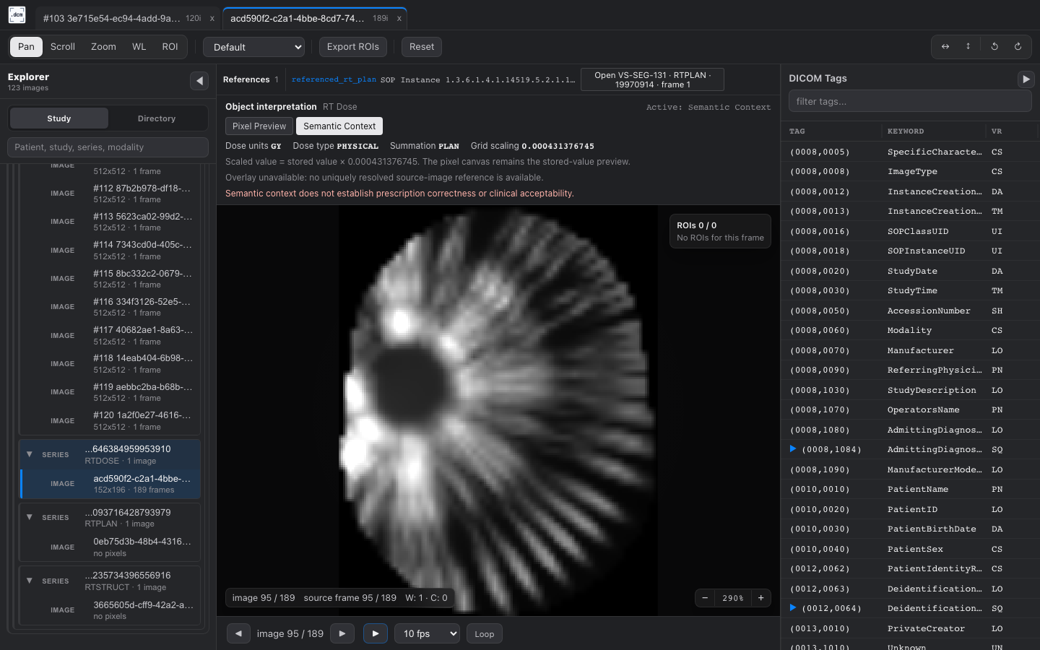
Task: Flip image horizontally icon
Action: pos(945,47)
